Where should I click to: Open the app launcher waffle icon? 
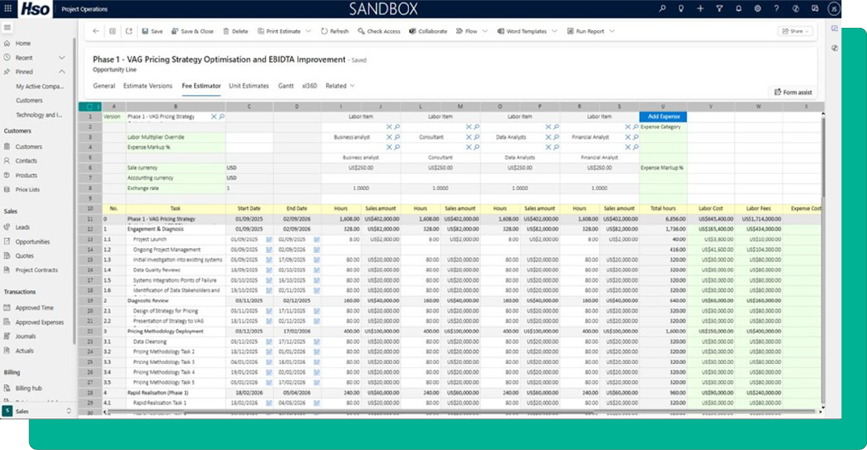click(x=8, y=8)
